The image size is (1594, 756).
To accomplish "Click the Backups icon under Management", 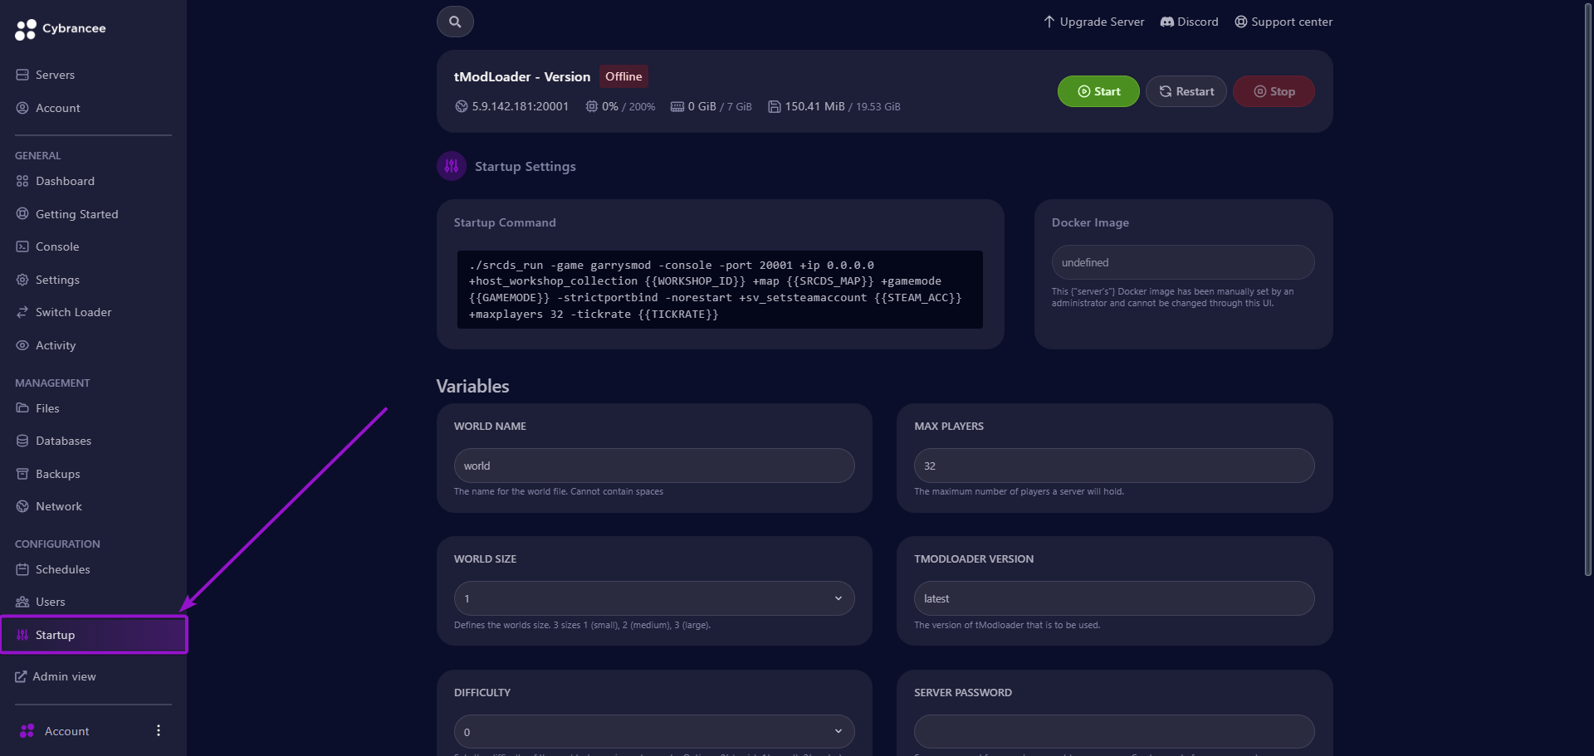I will pos(22,473).
